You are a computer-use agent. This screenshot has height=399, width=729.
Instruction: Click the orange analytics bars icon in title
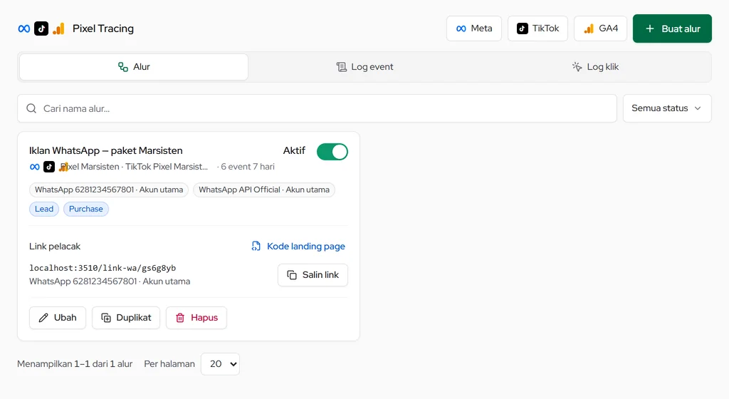click(x=58, y=28)
